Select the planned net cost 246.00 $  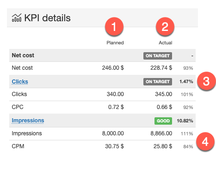pyautogui.click(x=113, y=68)
